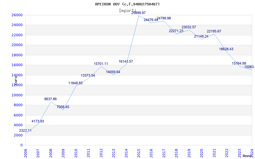Click the y-axis value 8000
255x159 pixels.
pos(18,105)
